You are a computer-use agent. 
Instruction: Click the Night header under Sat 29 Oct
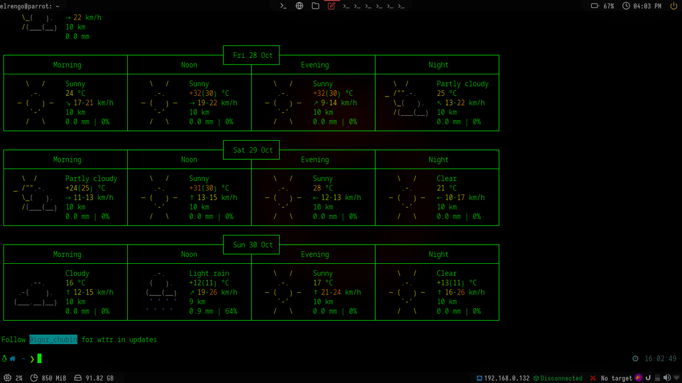(439, 159)
